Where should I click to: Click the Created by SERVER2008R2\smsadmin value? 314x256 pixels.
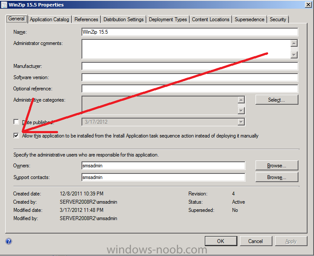pos(88,202)
